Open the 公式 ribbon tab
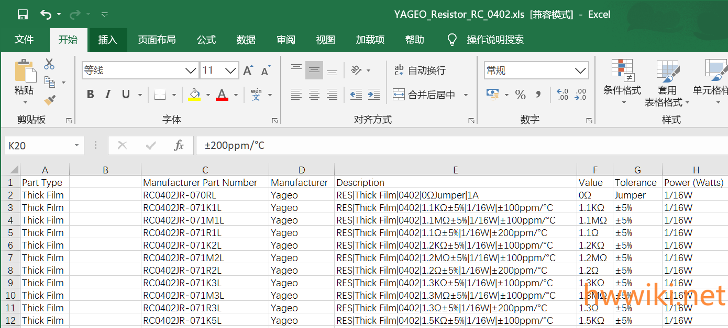The image size is (728, 328). point(206,40)
